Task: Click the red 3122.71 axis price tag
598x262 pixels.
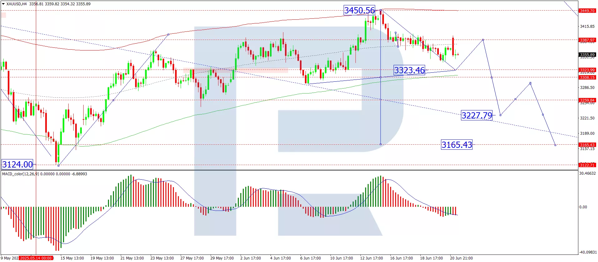Action: [587, 165]
